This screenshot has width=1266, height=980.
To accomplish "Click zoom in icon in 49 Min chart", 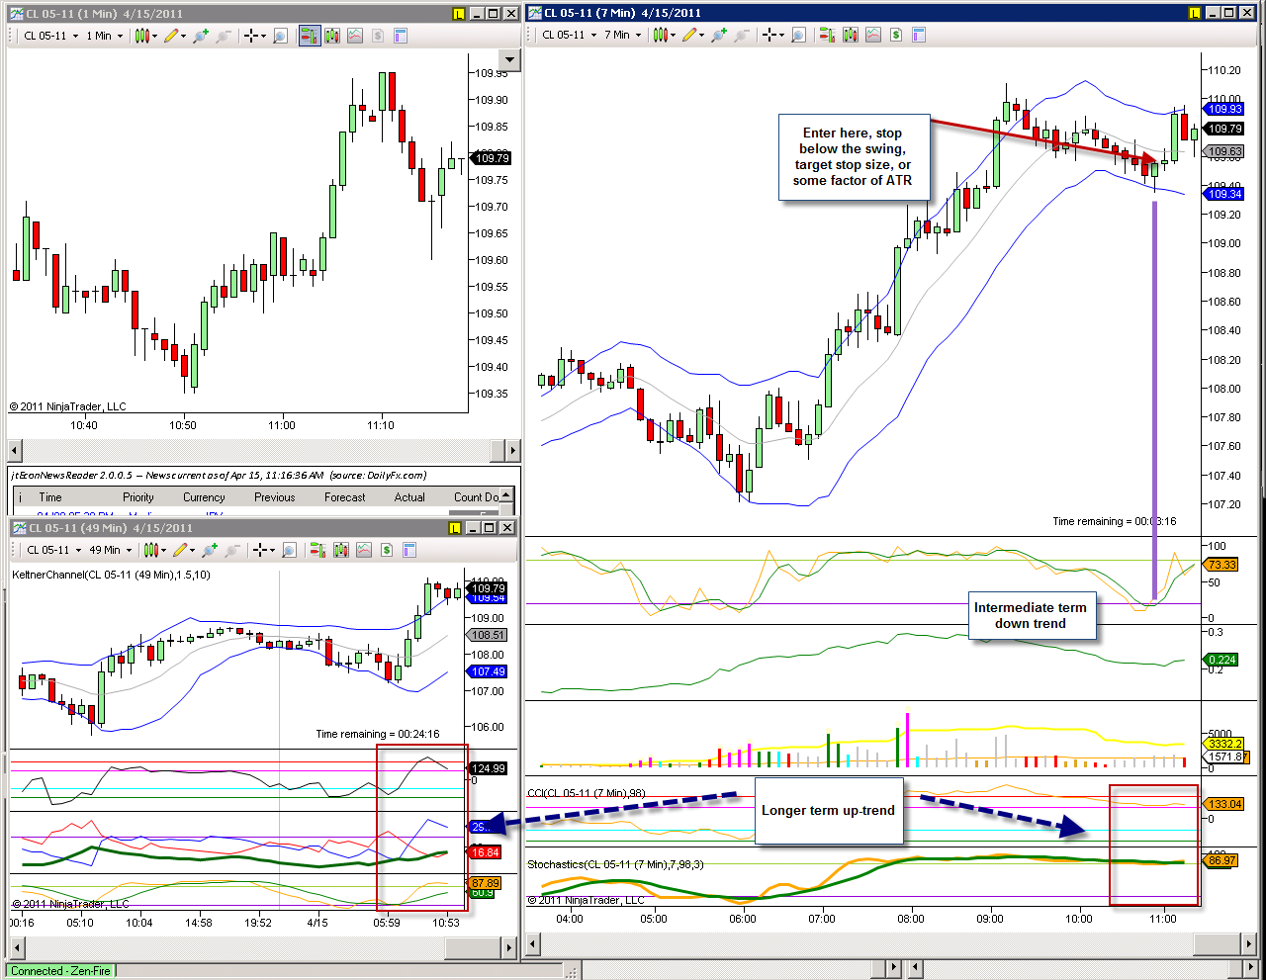I will point(211,550).
